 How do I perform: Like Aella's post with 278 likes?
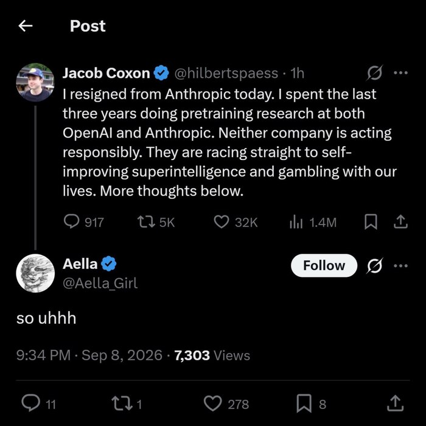pyautogui.click(x=226, y=403)
